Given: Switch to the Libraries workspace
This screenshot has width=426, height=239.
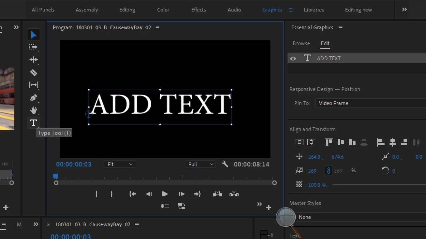Looking at the screenshot, I should pos(314,10).
